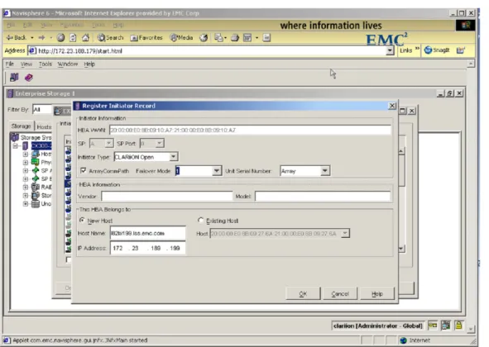Click the Navisphere blue storage toolbar icon
This screenshot has width=489, height=347.
tap(14, 78)
